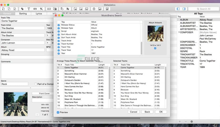Toggle the Preview checkbox
220x127 pixels.
58,112
